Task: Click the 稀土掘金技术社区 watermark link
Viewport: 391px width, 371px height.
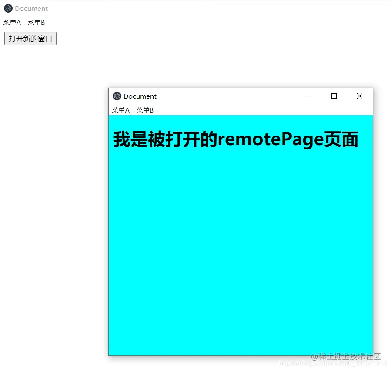Action: 346,357
